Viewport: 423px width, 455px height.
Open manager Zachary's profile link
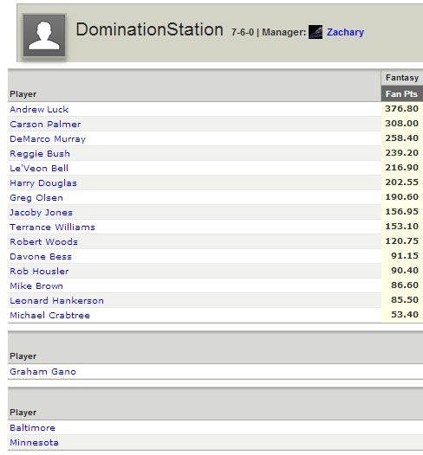pyautogui.click(x=345, y=32)
